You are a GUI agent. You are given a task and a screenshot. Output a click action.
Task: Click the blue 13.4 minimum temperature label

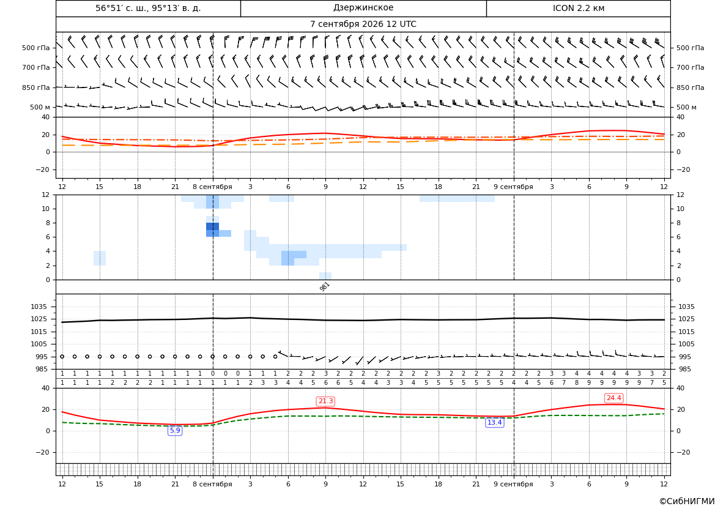(494, 423)
